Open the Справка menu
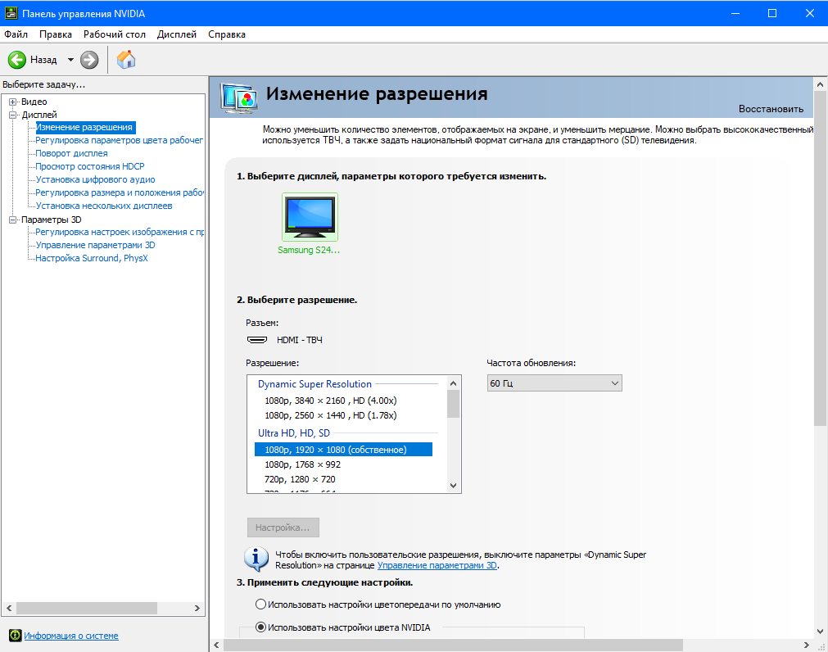 pyautogui.click(x=227, y=34)
